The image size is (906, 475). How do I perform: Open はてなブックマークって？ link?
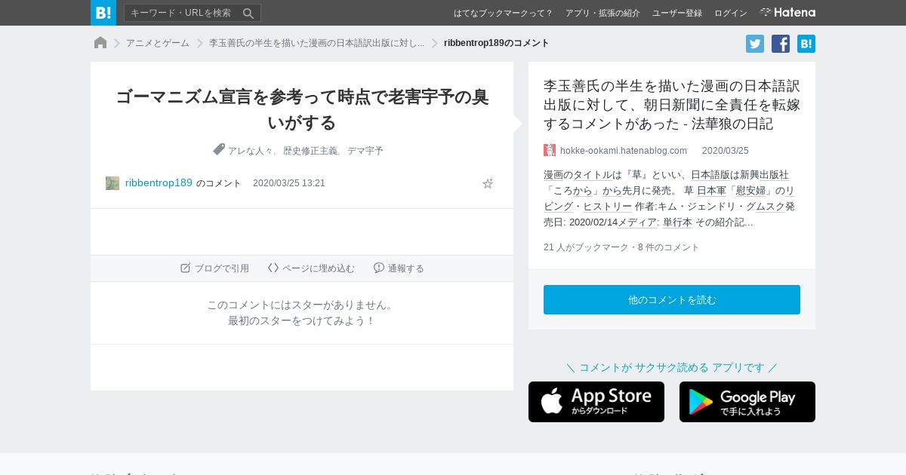tap(503, 13)
